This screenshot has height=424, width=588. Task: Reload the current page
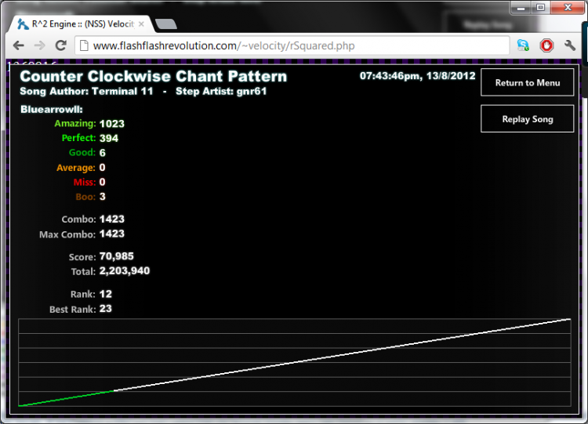pos(60,45)
